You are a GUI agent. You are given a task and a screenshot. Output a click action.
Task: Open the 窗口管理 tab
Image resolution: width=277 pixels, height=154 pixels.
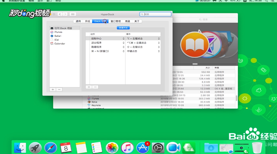pos(116,21)
